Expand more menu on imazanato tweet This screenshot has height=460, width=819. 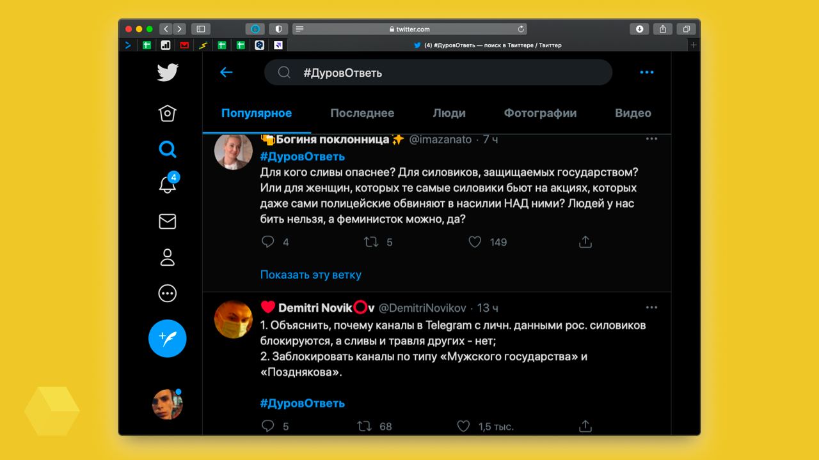pyautogui.click(x=651, y=139)
